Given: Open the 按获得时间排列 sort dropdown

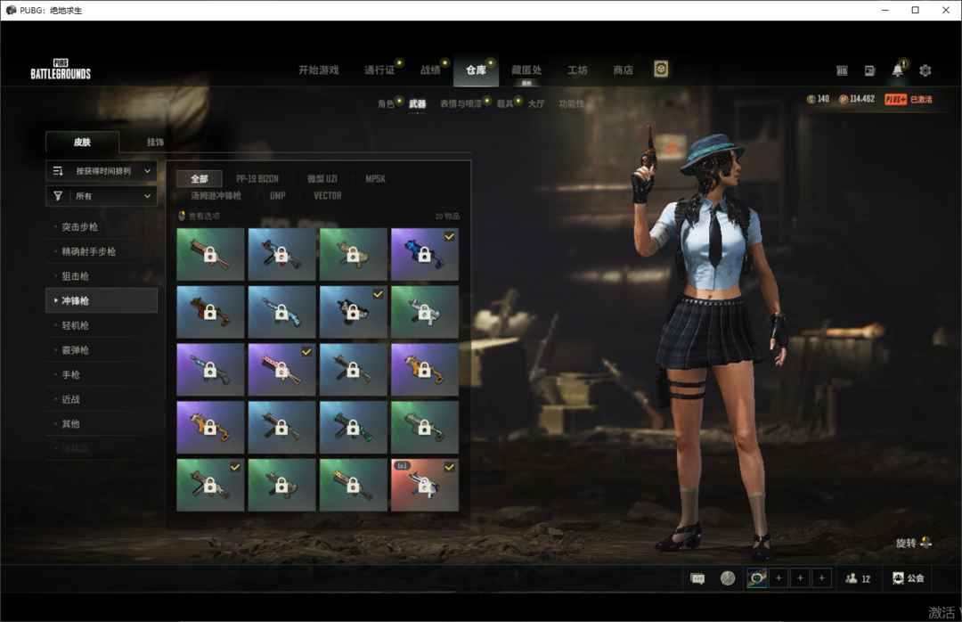Looking at the screenshot, I should point(102,171).
